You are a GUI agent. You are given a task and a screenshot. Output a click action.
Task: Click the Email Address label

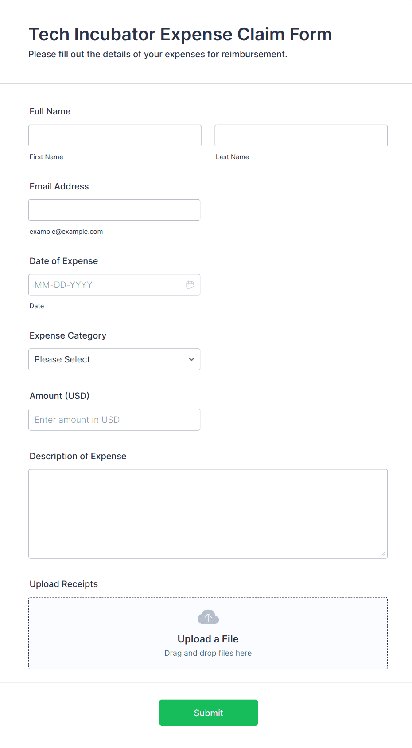[x=59, y=186]
